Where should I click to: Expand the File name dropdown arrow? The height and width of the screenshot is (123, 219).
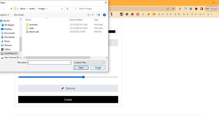click(70, 63)
